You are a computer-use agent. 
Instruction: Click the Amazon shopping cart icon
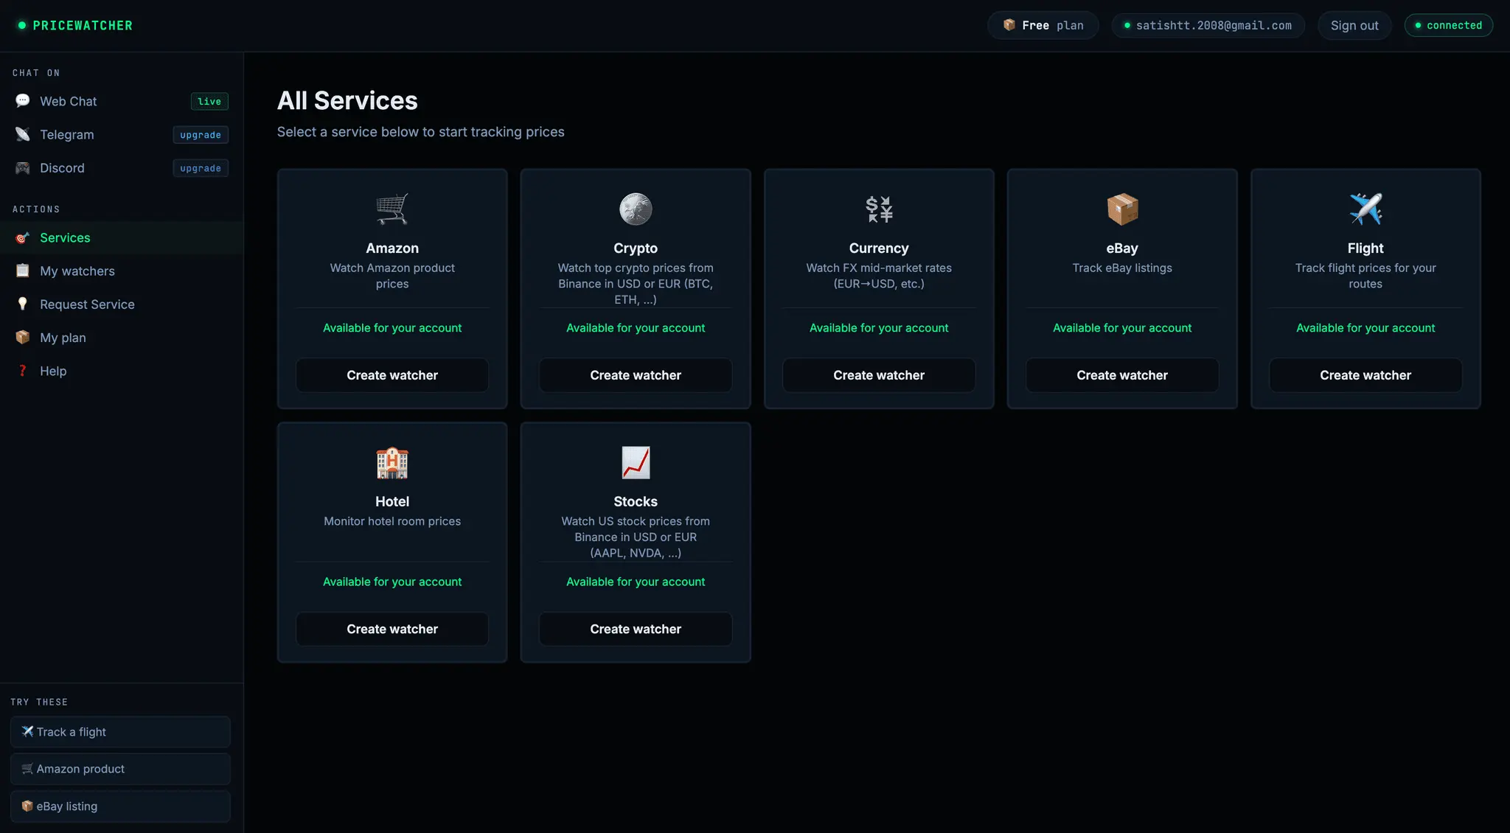[392, 209]
